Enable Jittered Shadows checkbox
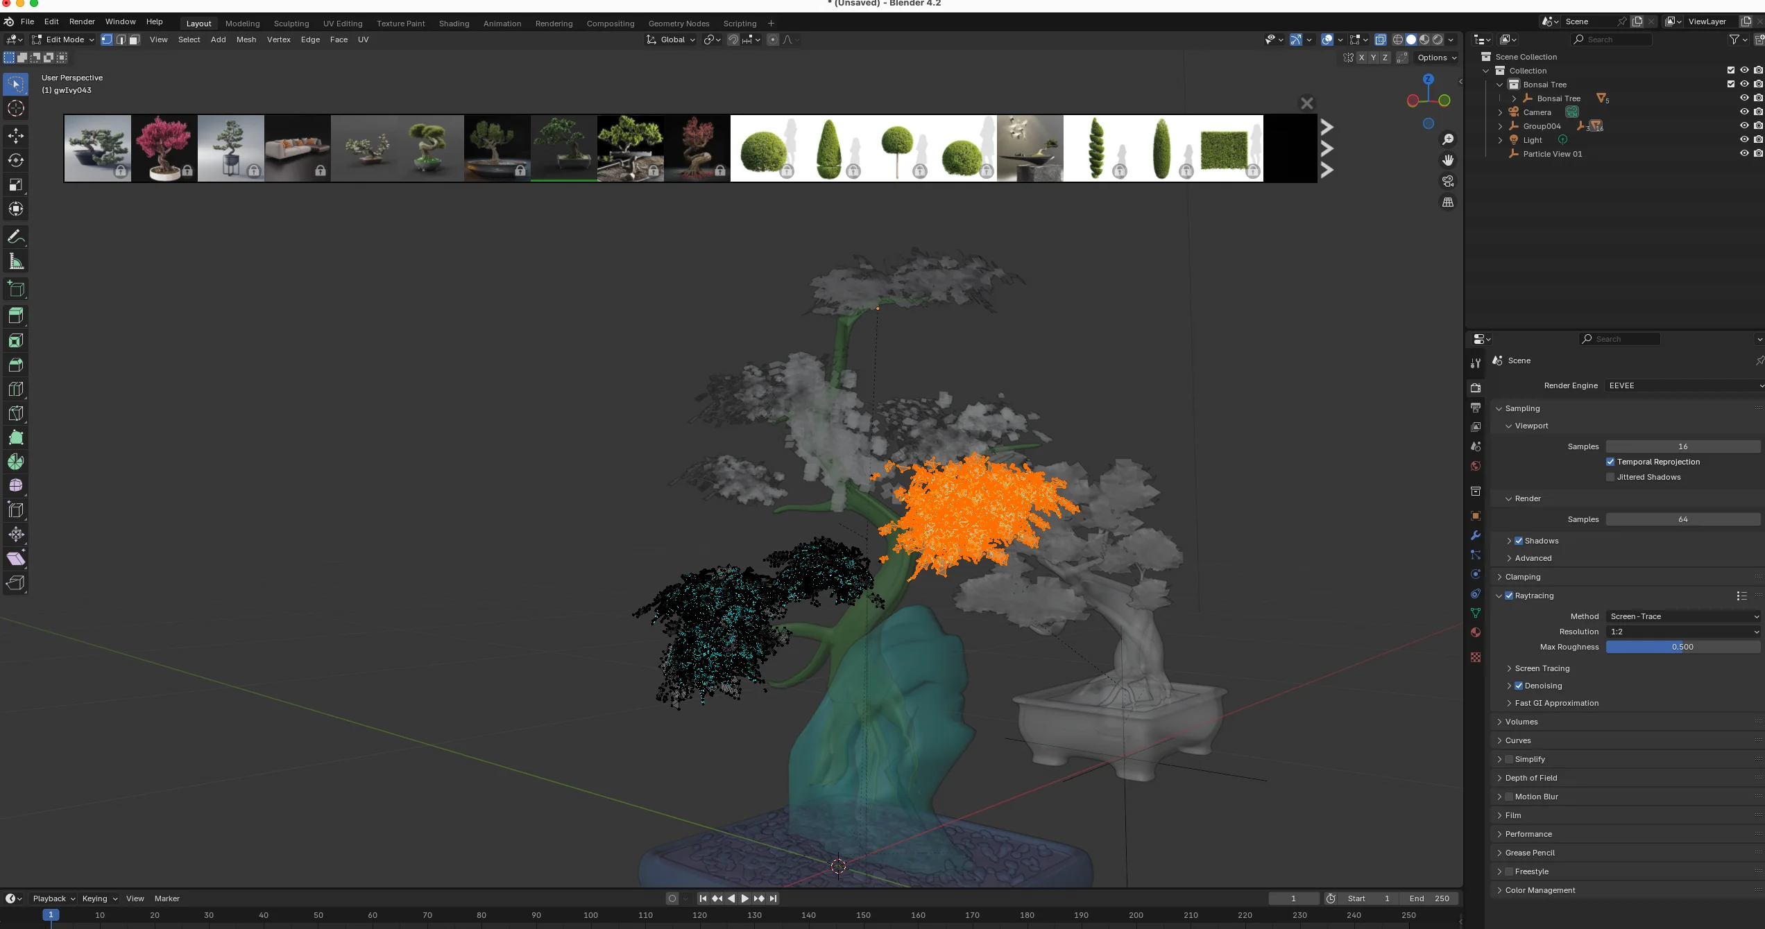This screenshot has width=1765, height=929. (1610, 477)
